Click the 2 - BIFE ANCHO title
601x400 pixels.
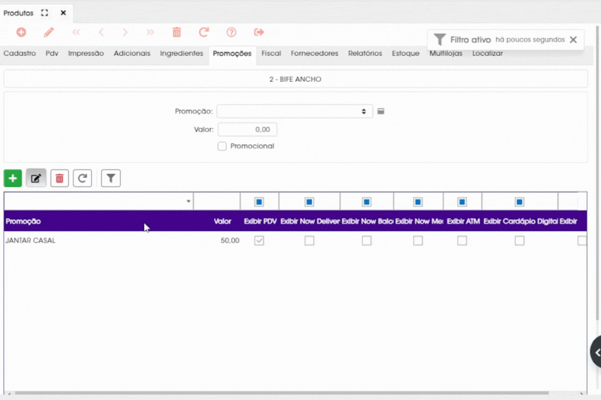click(x=295, y=80)
